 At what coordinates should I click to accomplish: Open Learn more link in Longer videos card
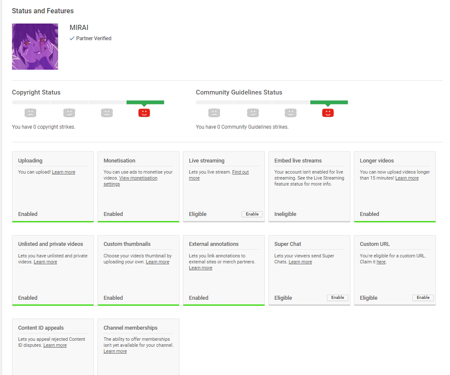407,178
